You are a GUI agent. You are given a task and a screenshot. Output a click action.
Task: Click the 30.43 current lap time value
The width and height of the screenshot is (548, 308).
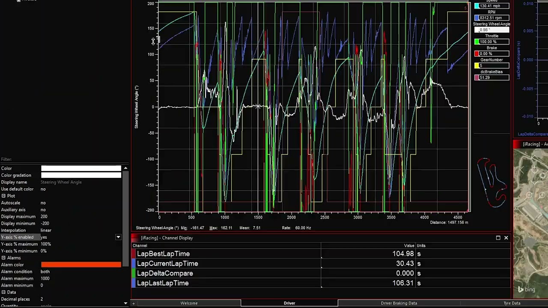(x=405, y=264)
